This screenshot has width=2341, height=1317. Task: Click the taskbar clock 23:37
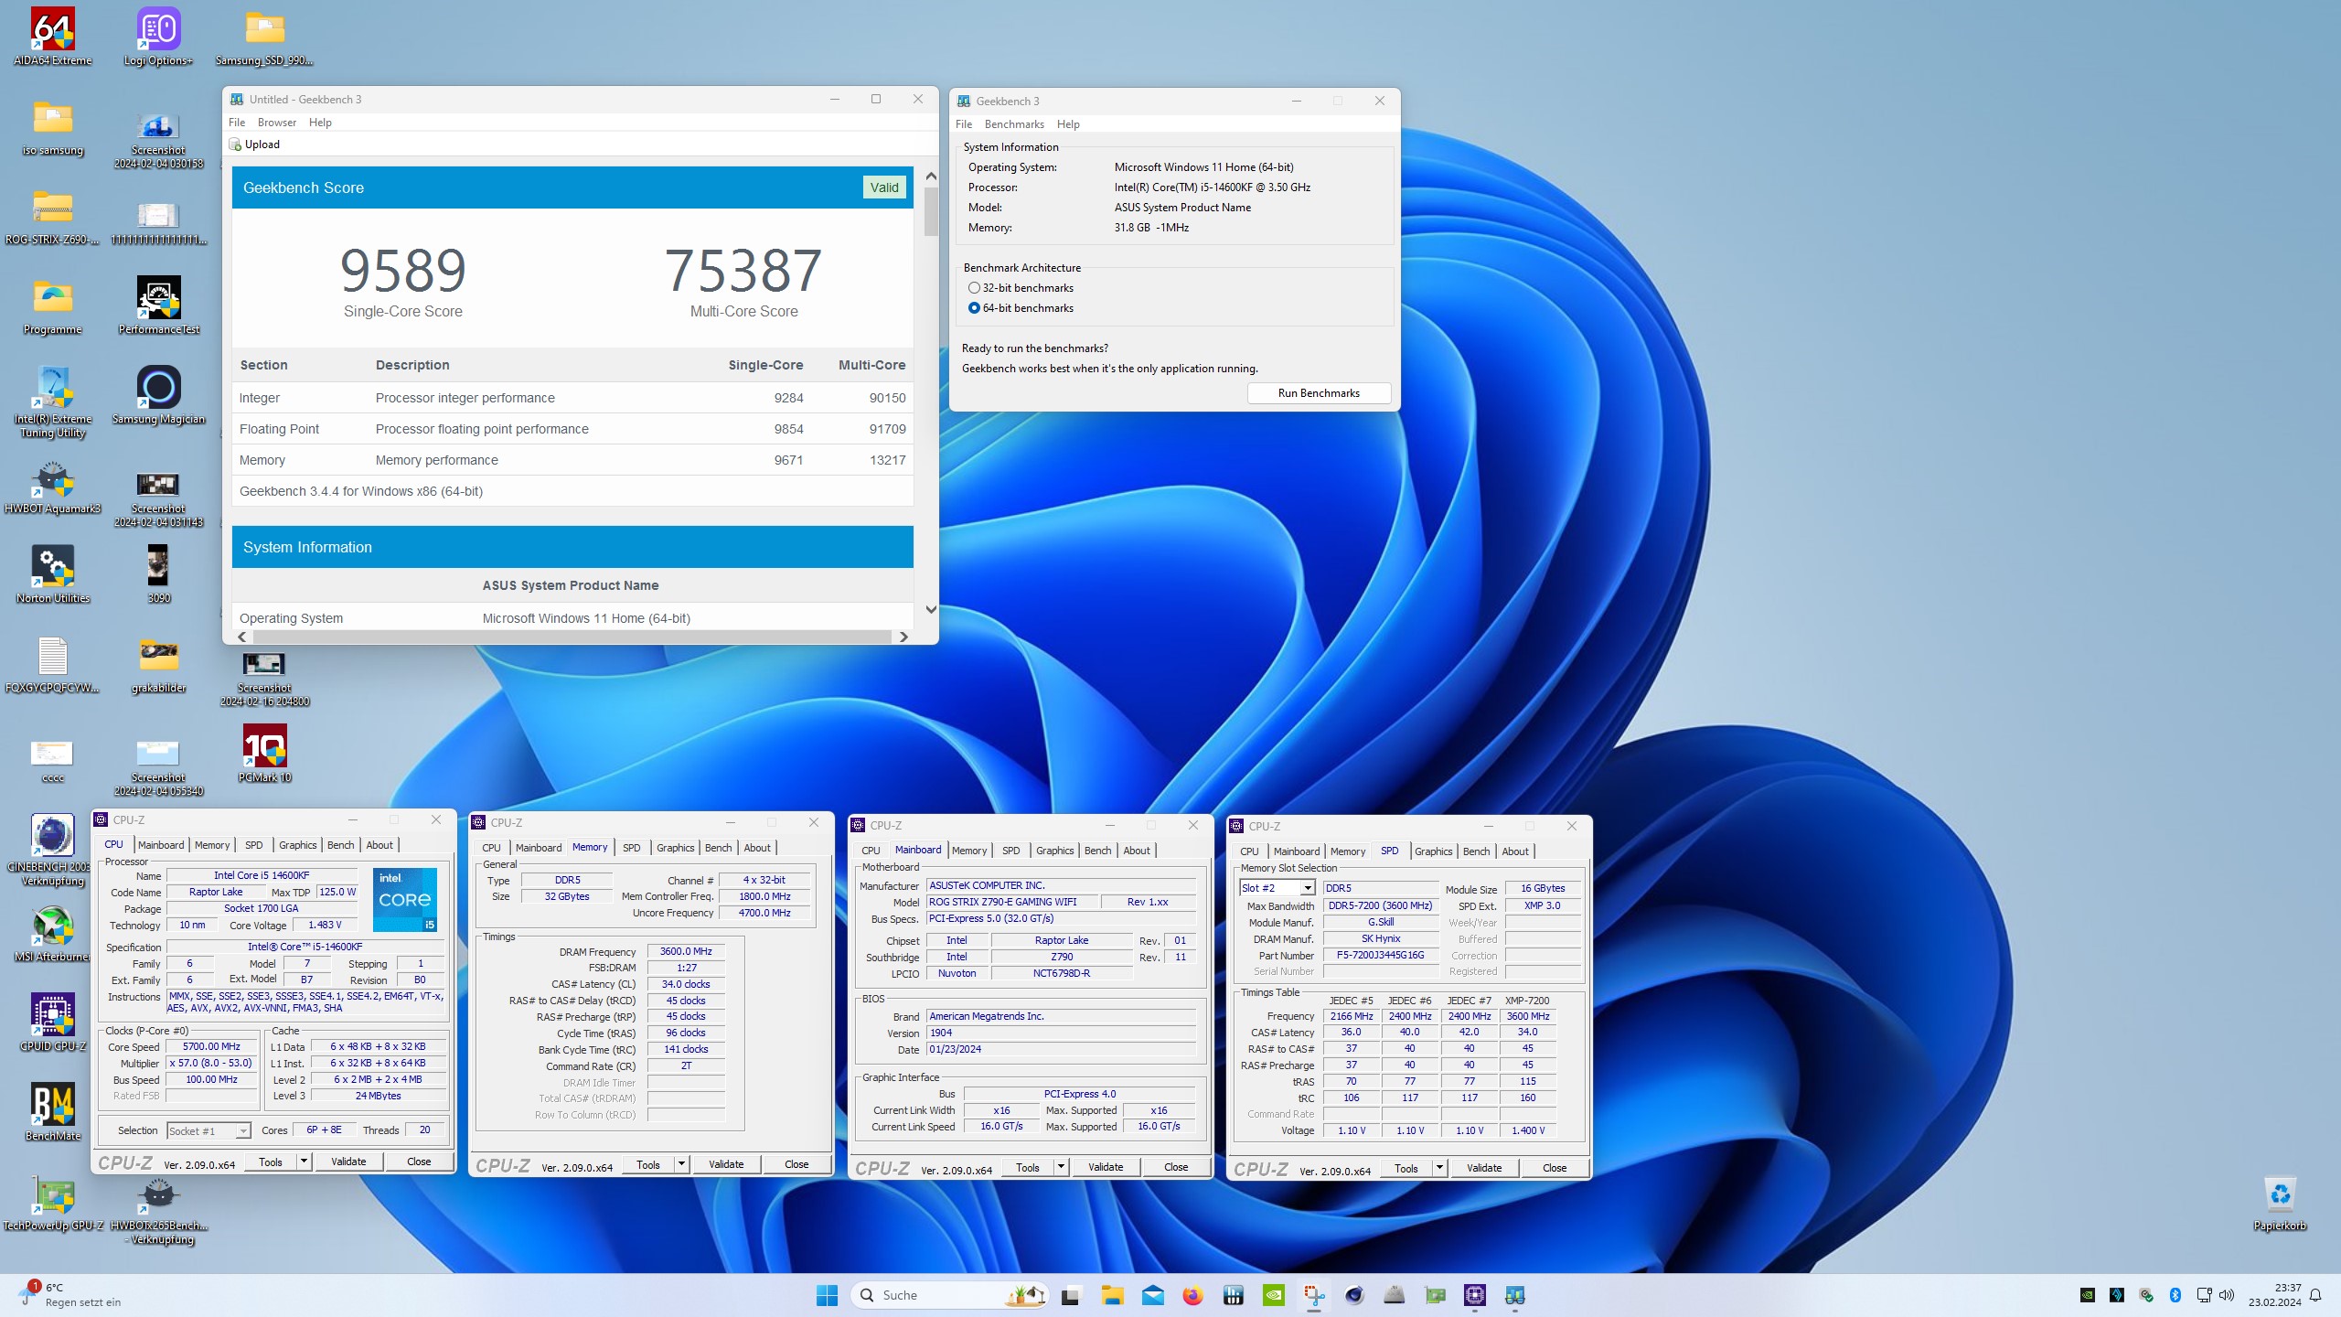(x=2275, y=1295)
